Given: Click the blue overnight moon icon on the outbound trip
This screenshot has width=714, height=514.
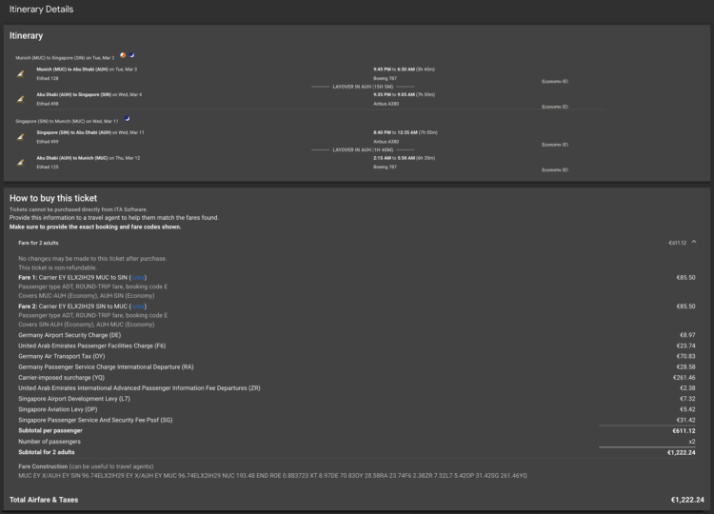Looking at the screenshot, I should click(131, 55).
